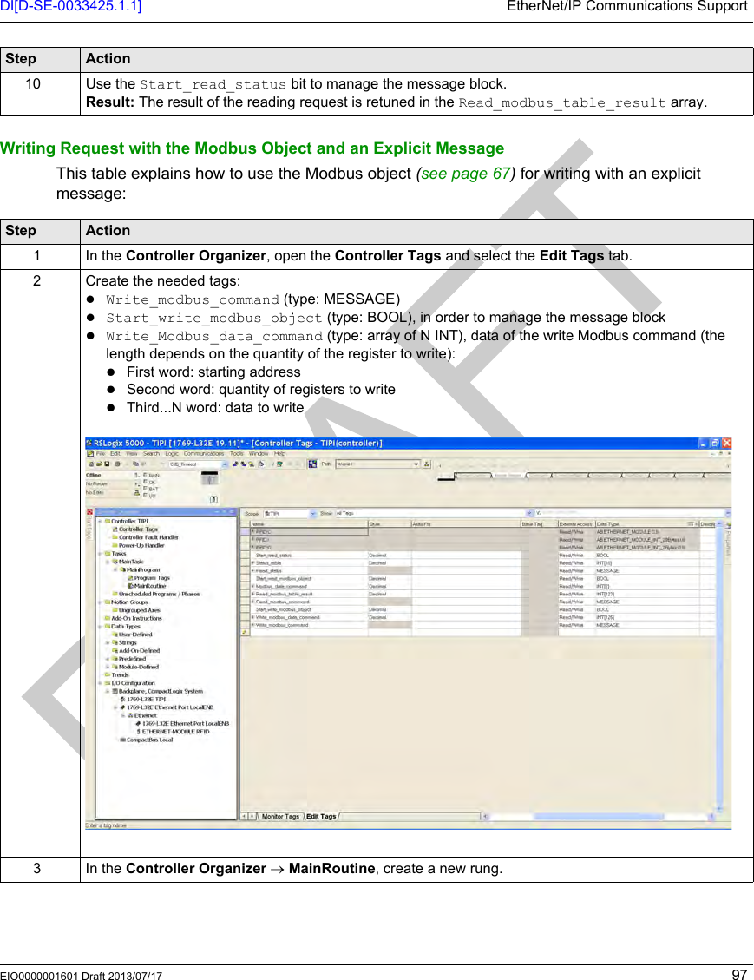Open the Help menu
This screenshot has height=980, width=754.
tap(279, 454)
